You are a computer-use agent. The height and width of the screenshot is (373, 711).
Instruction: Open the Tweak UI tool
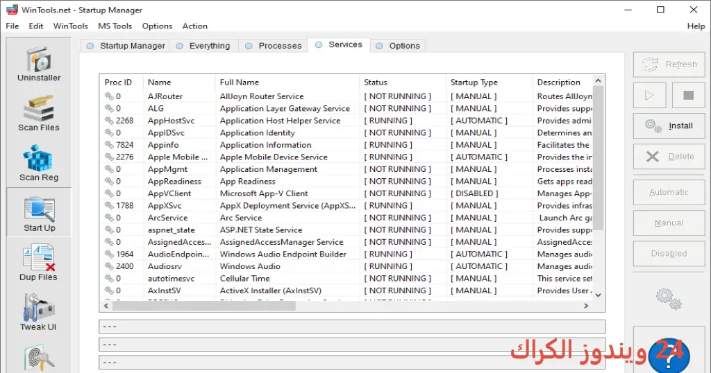click(x=39, y=313)
